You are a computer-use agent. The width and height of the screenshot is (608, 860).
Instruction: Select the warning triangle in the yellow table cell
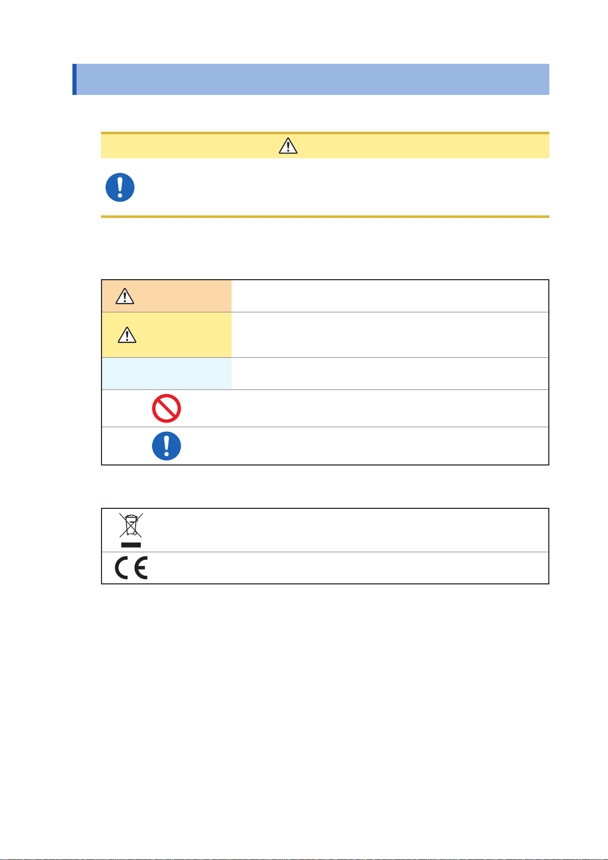(127, 334)
